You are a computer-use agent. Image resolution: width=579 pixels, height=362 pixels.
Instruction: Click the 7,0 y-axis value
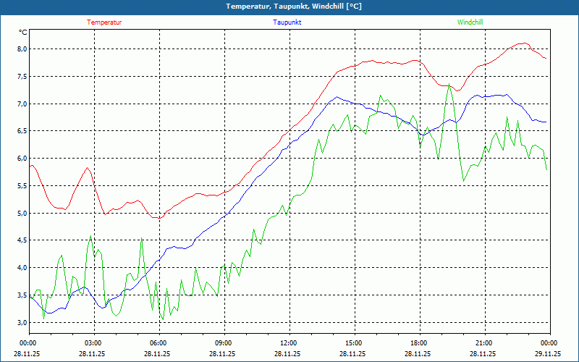click(22, 104)
